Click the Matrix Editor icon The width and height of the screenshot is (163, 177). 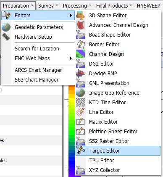[x=80, y=122]
